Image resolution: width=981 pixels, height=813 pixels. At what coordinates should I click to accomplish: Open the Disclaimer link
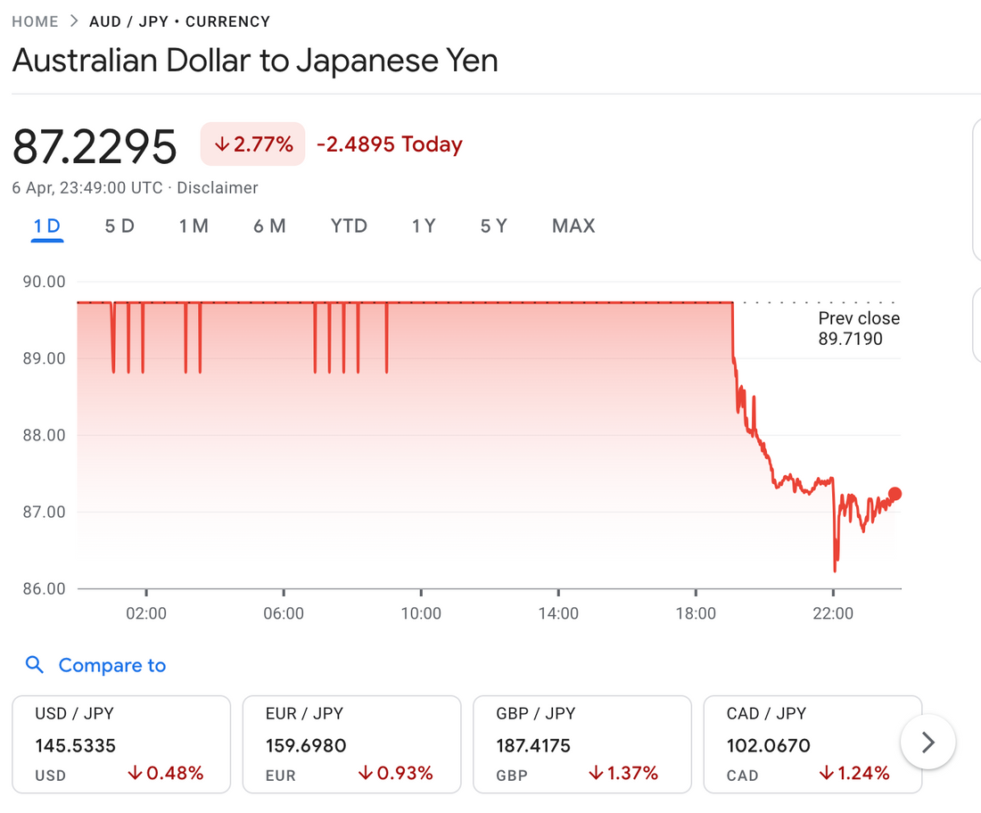pos(218,188)
